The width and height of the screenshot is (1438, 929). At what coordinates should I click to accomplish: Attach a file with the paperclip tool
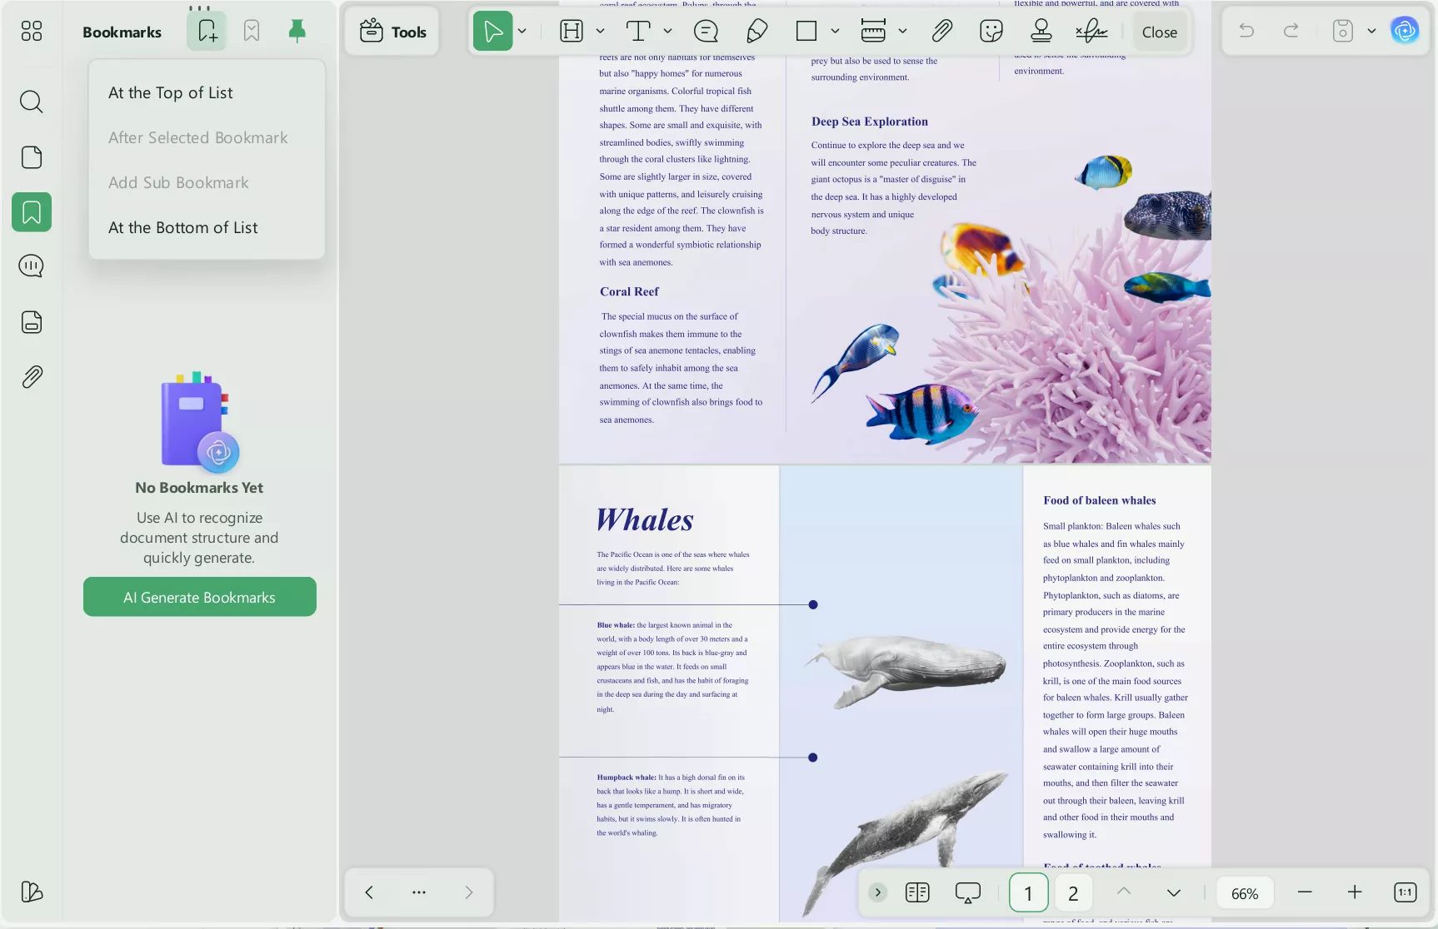[942, 31]
